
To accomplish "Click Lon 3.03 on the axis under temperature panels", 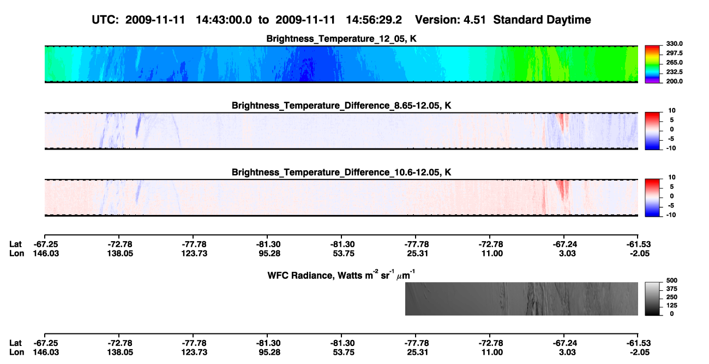I will coord(564,253).
